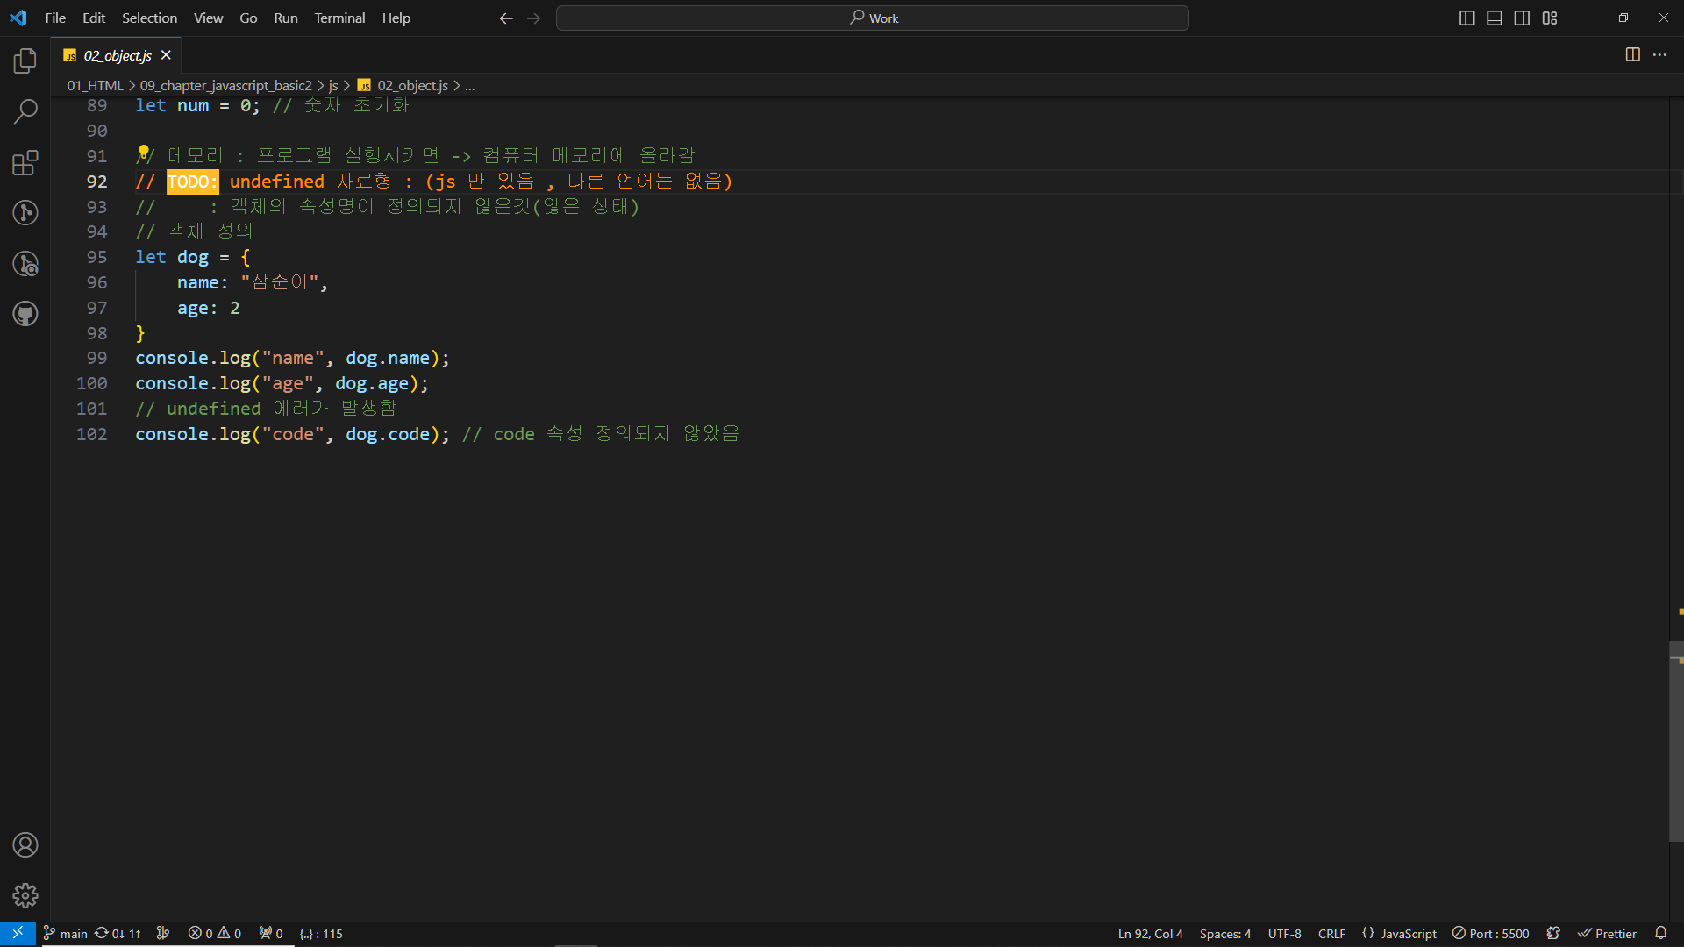1684x947 pixels.
Task: Expand the 09_chapter_javascript_basic2 breadcrumb folder
Action: [x=225, y=85]
